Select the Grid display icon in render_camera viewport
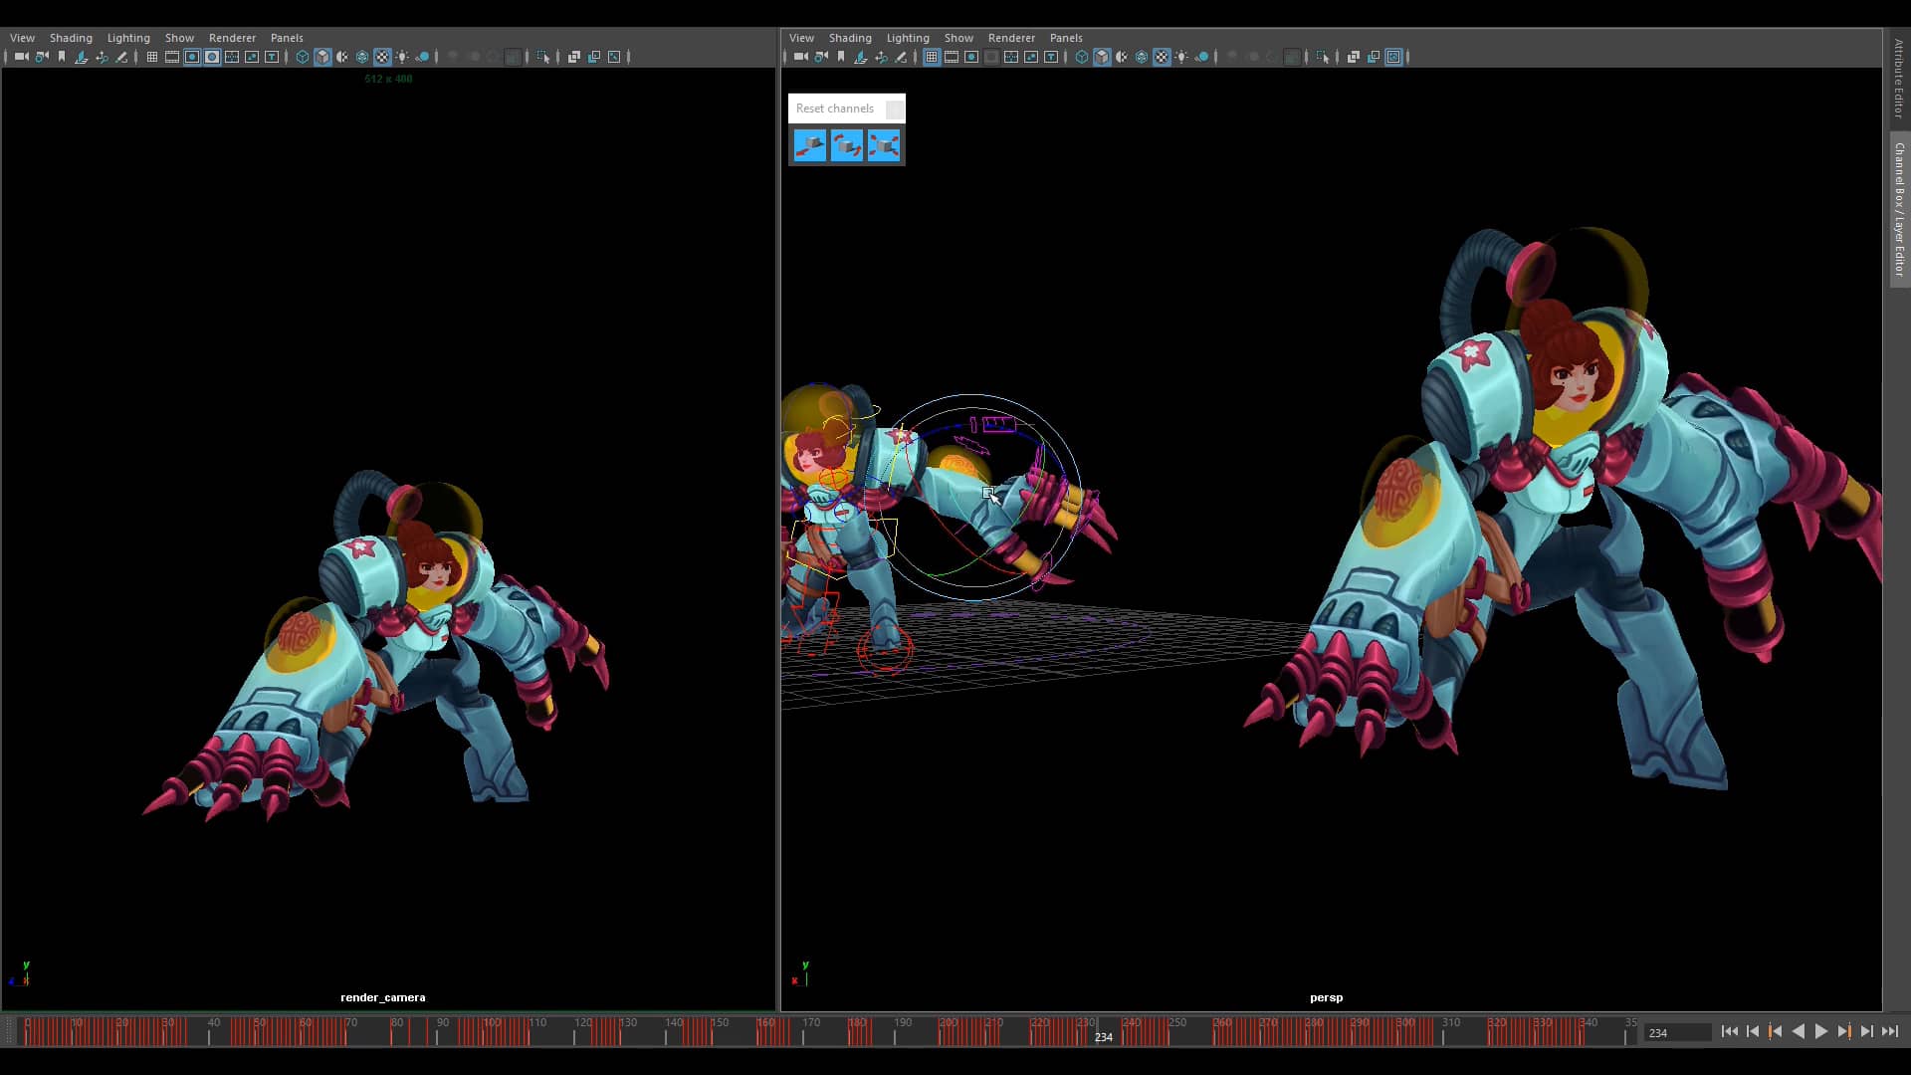This screenshot has height=1075, width=1911. pos(151,57)
